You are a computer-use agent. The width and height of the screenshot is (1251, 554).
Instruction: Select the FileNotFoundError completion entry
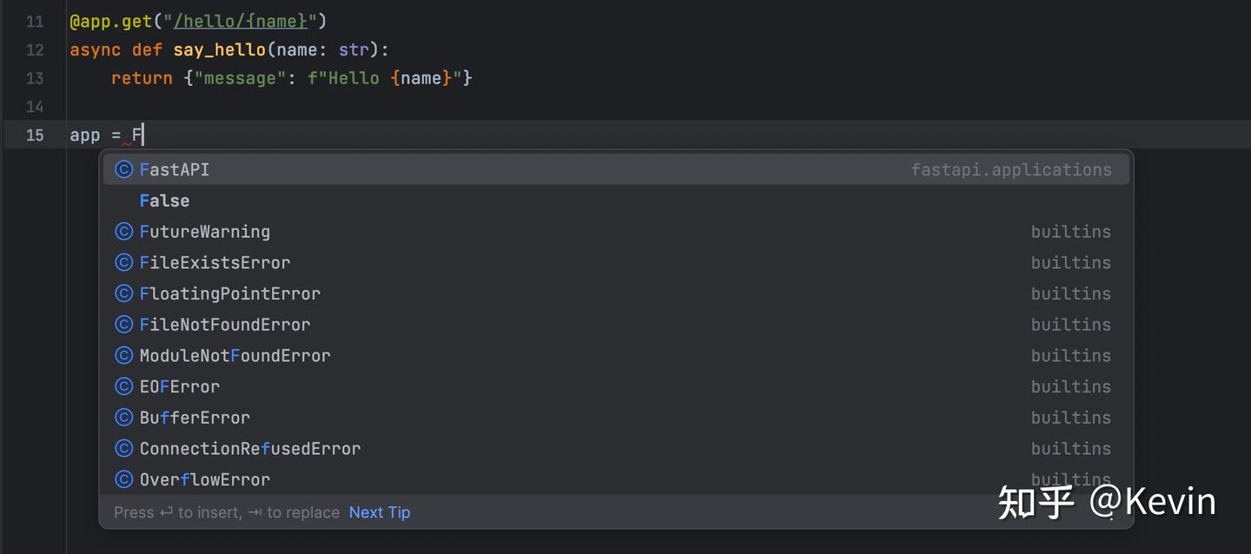tap(225, 325)
